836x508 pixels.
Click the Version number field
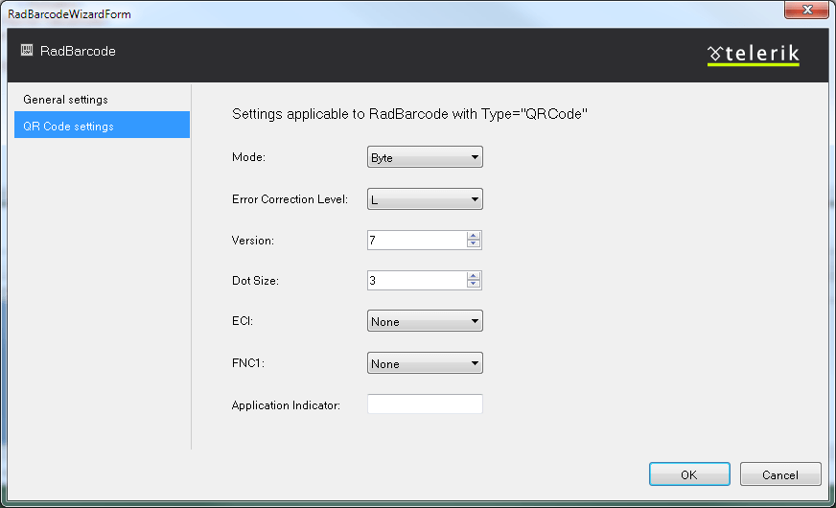tap(416, 241)
